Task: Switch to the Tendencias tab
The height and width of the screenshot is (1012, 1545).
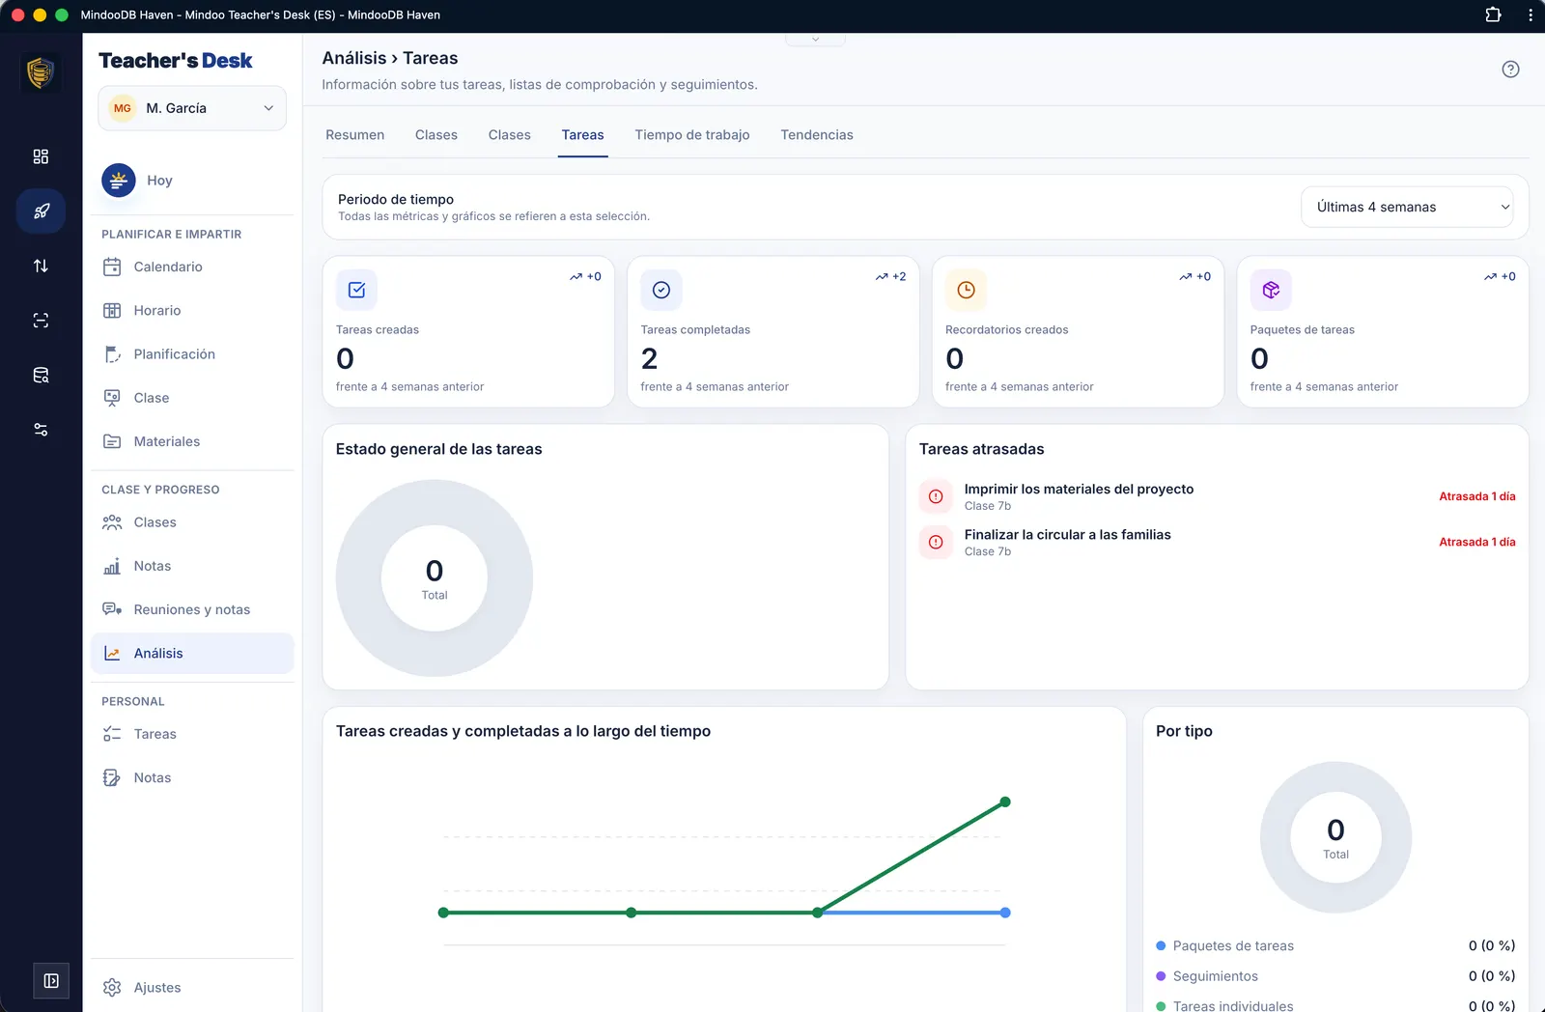Action: point(817,135)
